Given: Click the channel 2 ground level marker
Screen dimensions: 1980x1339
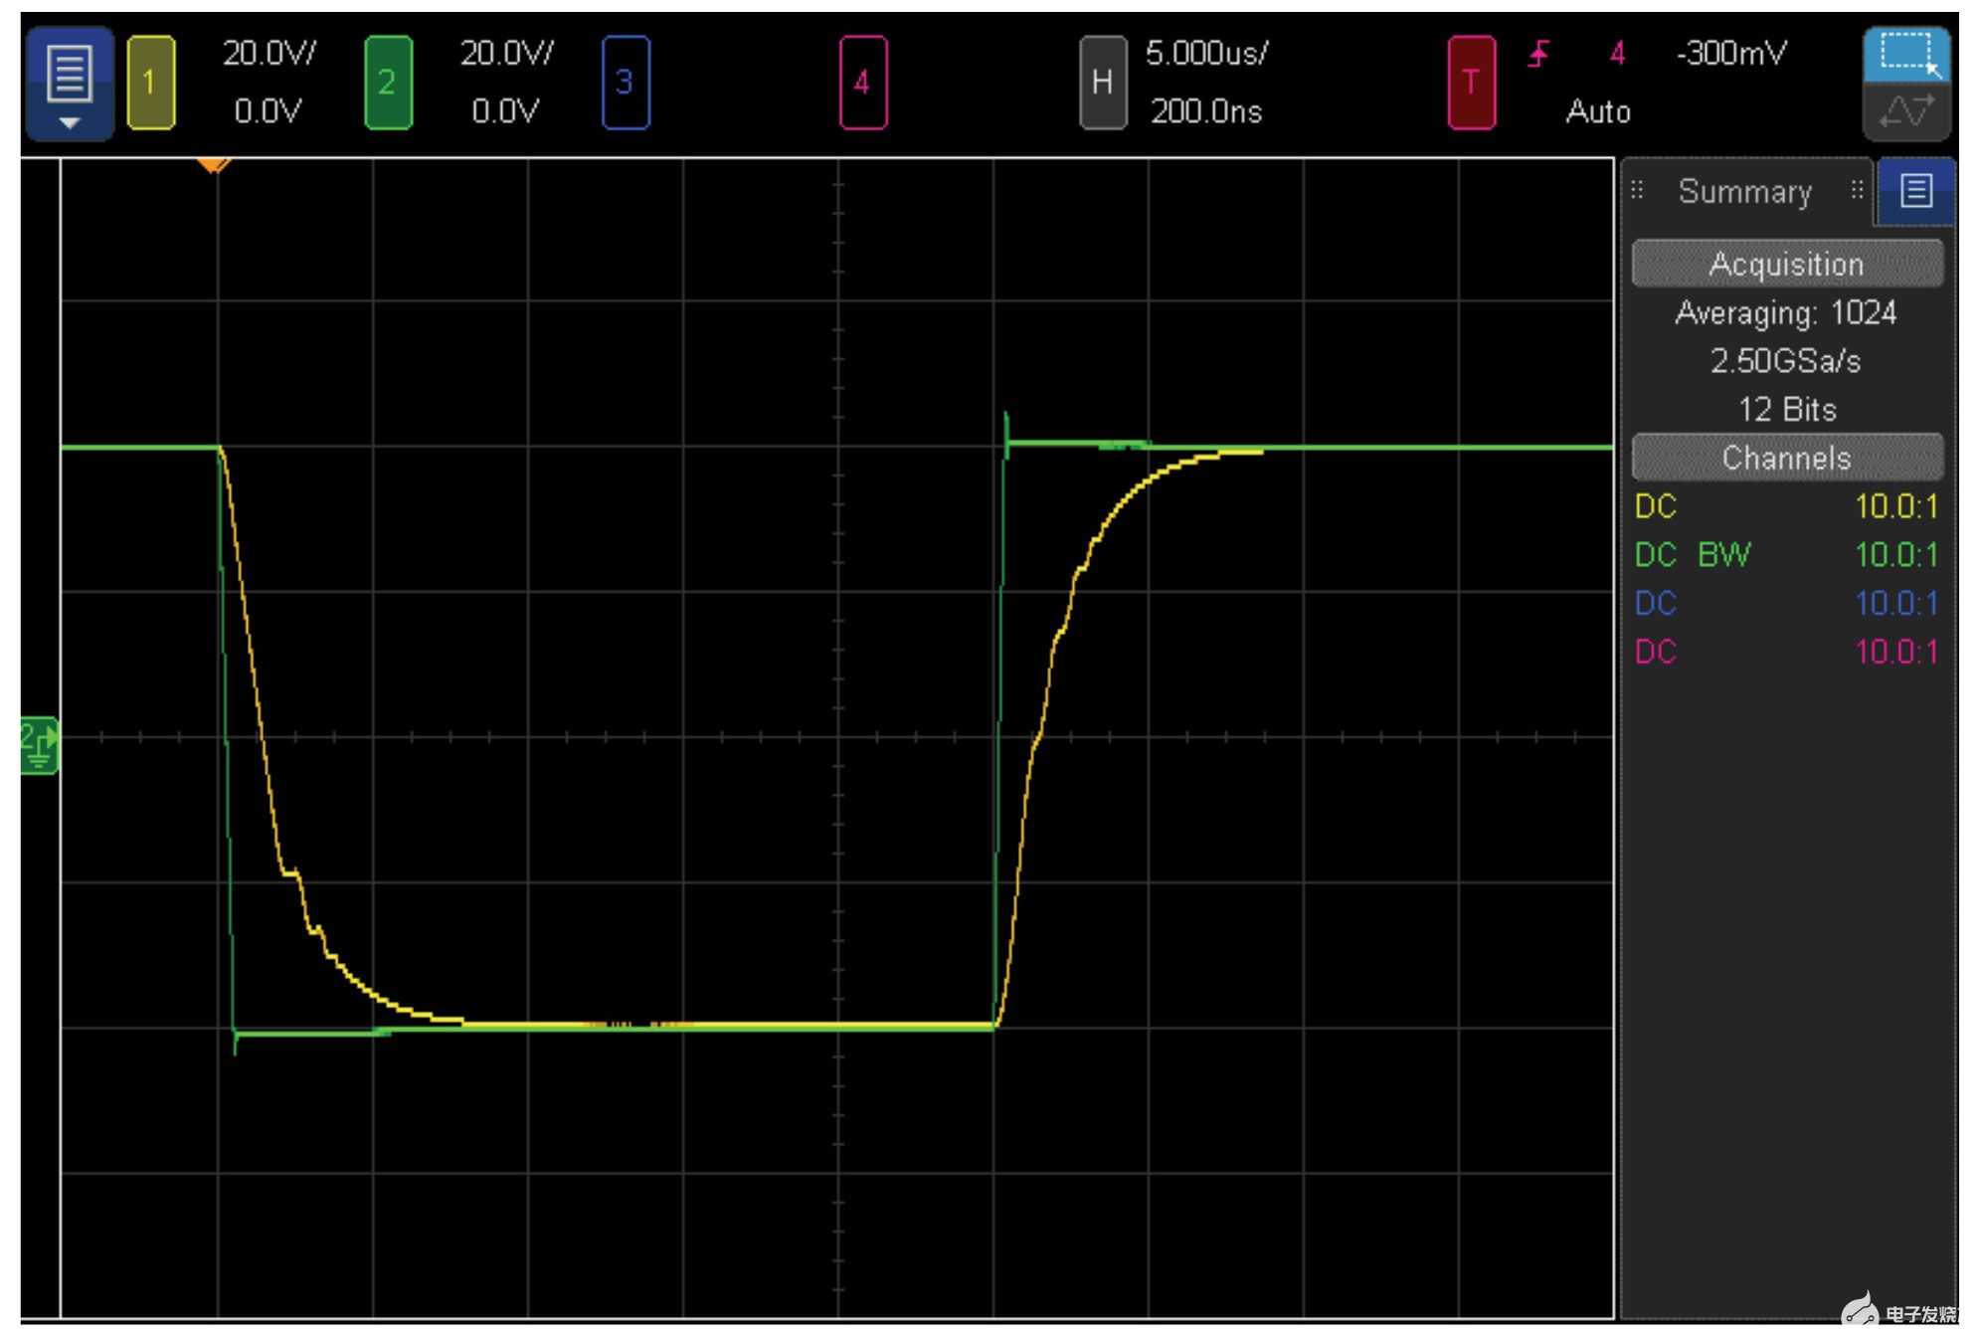Looking at the screenshot, I should (x=40, y=745).
